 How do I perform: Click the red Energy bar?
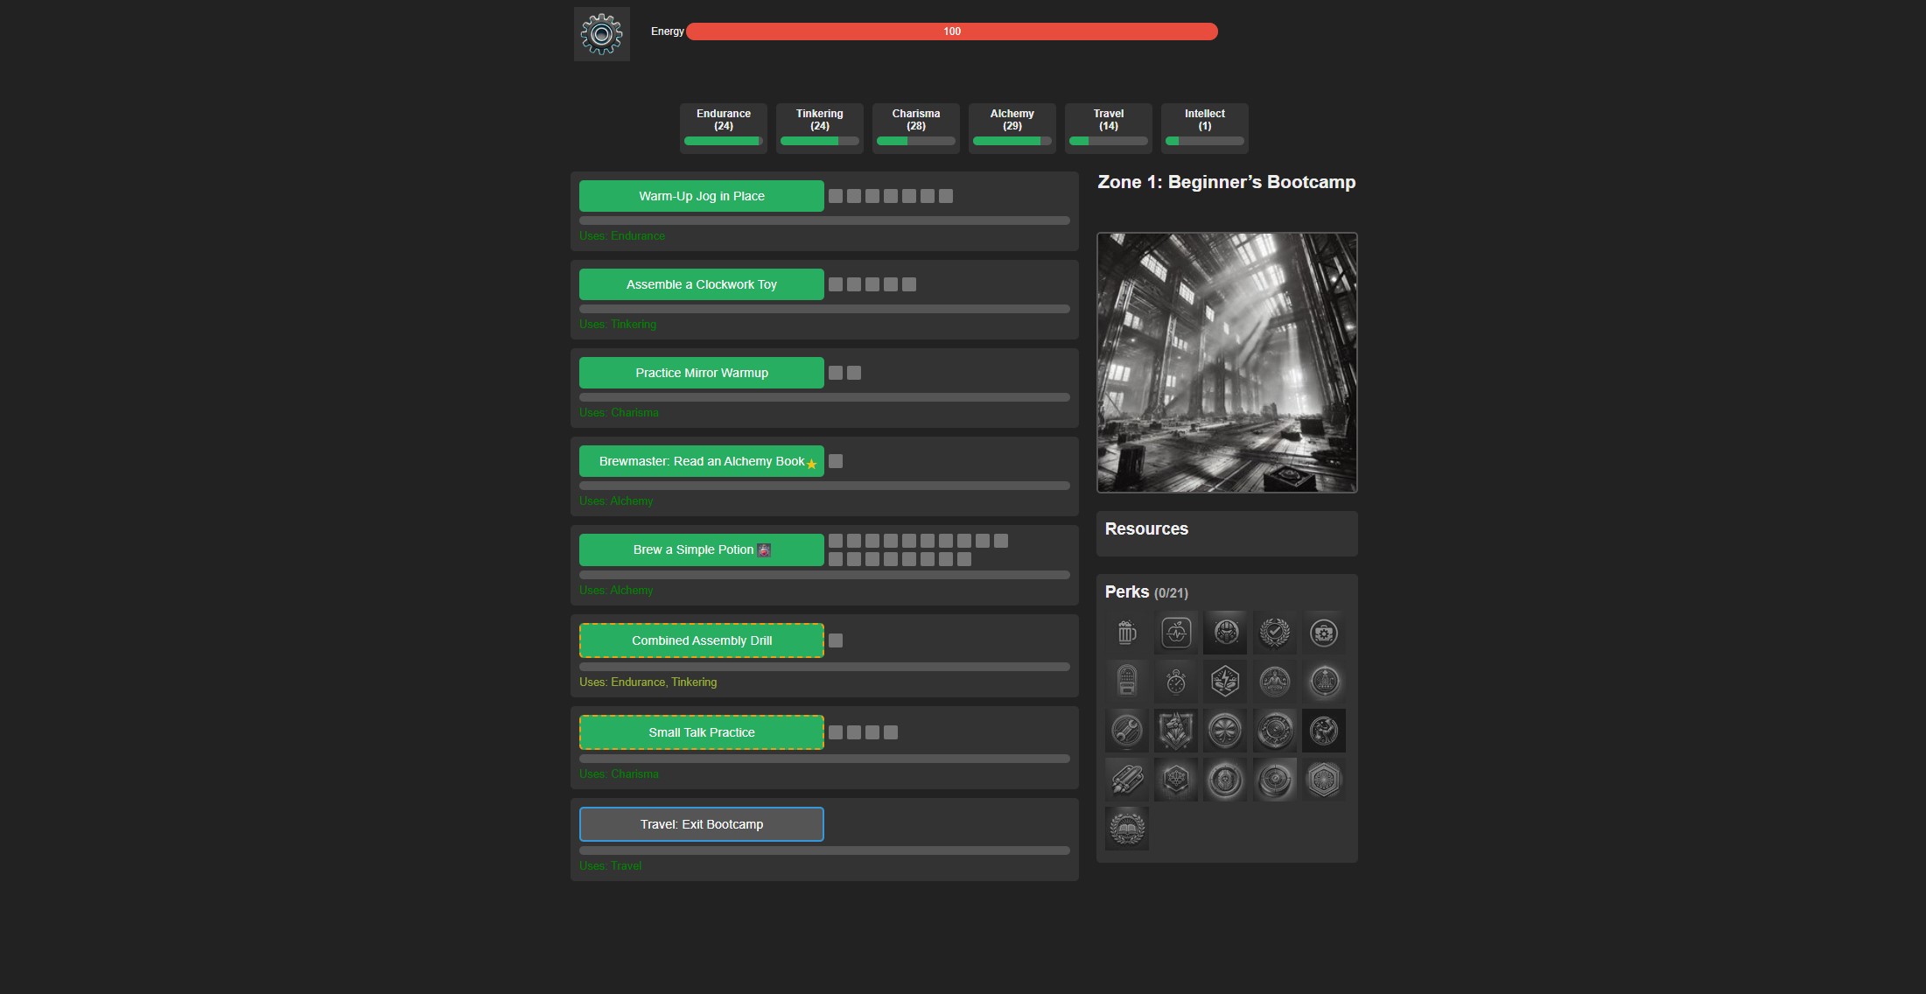[x=952, y=31]
